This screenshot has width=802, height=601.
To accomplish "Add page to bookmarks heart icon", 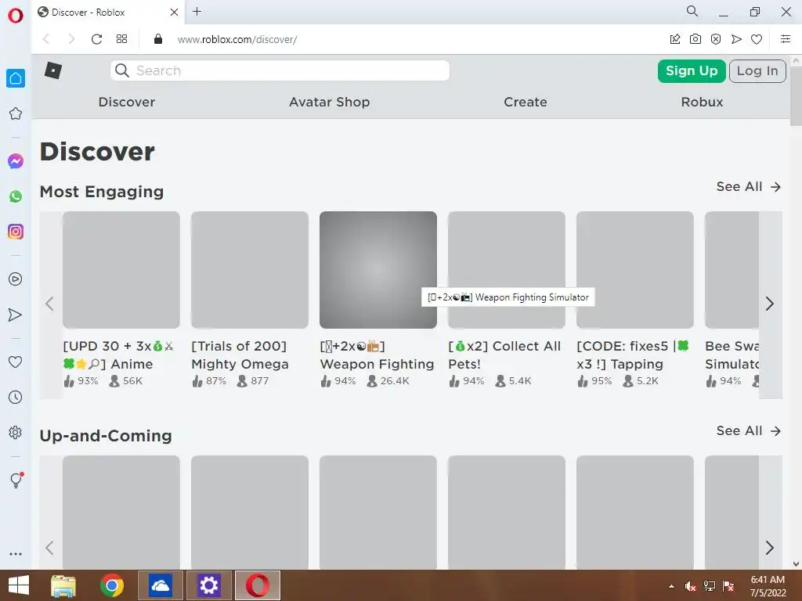I will click(757, 39).
